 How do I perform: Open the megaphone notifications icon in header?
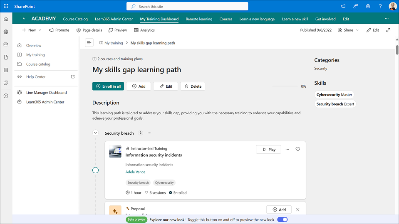[343, 6]
